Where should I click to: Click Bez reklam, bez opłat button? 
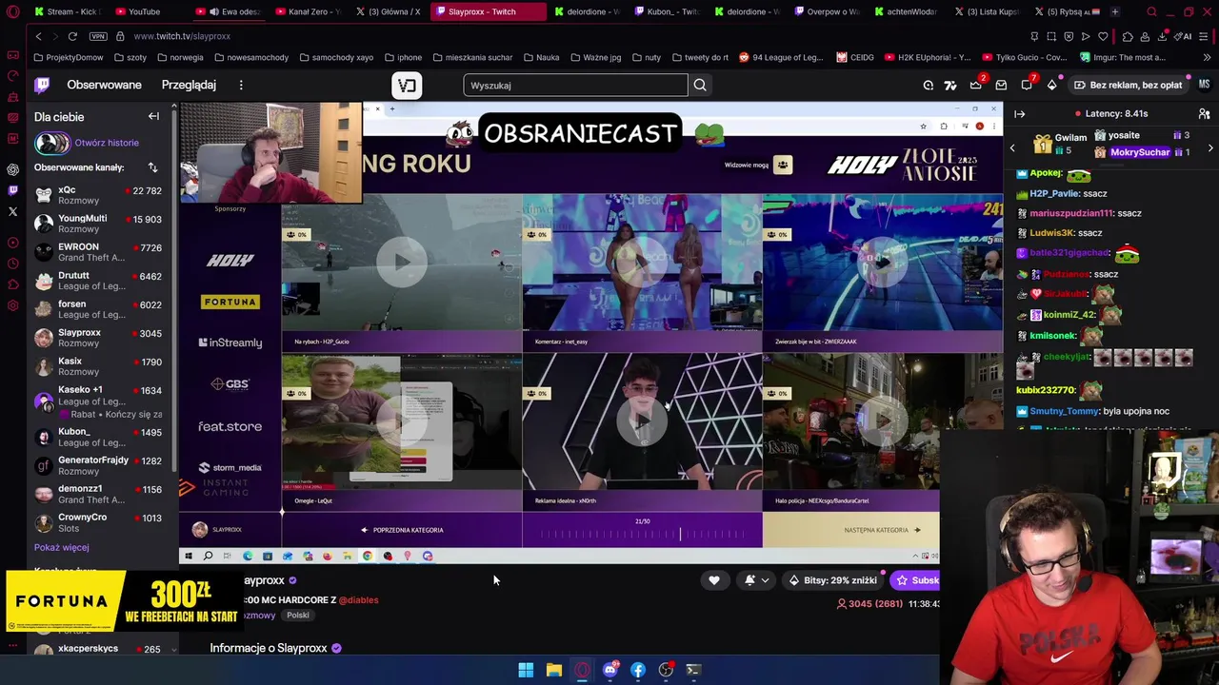point(1128,85)
